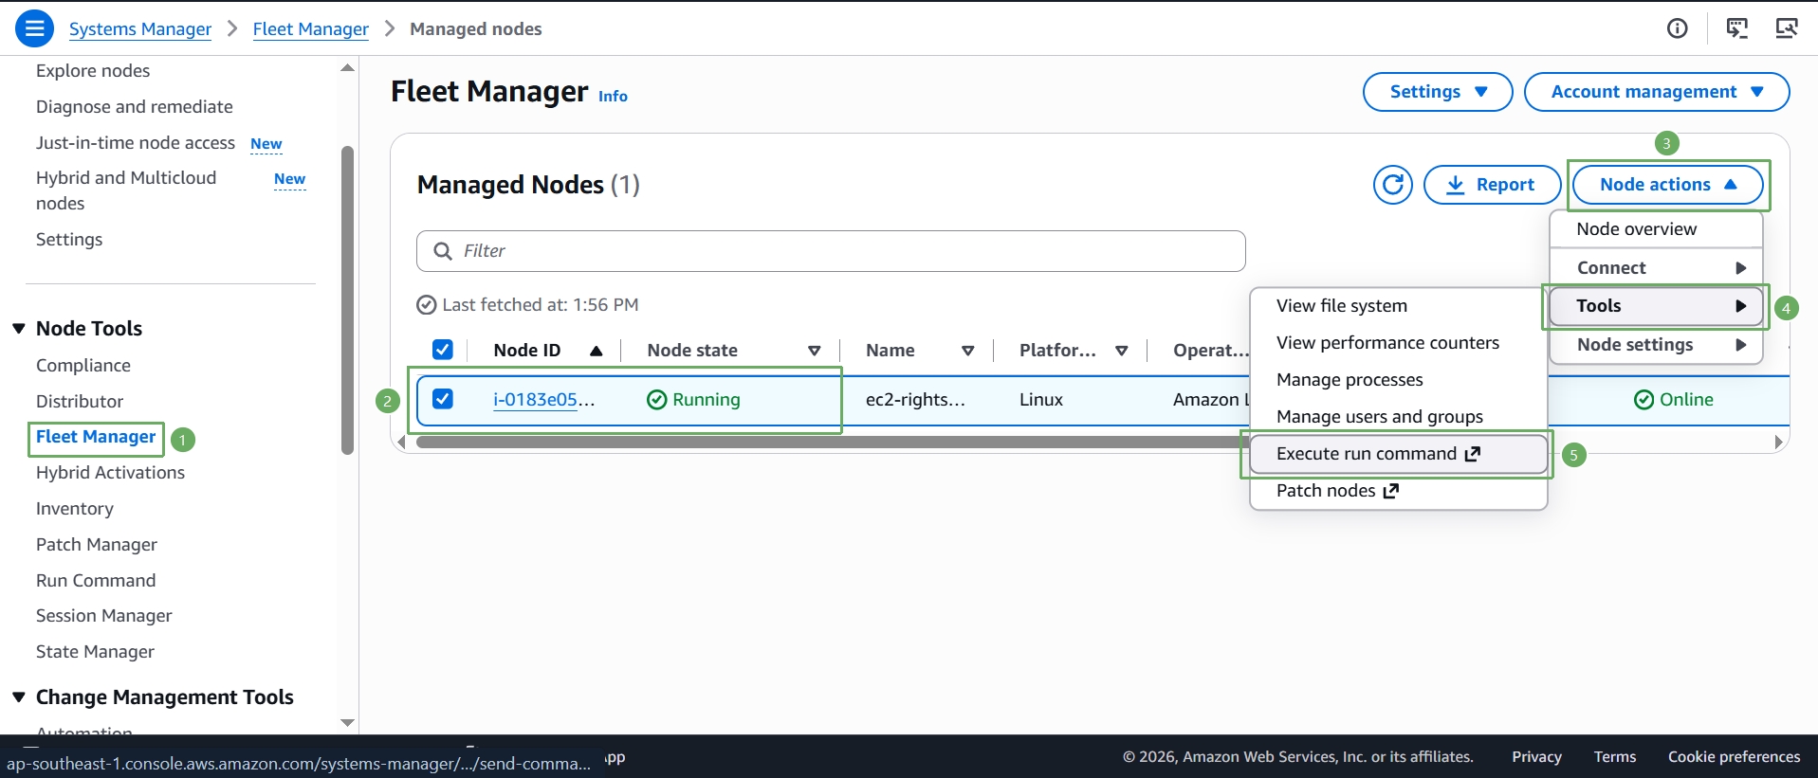Expand the Node settings submenu
This screenshot has height=778, width=1818.
click(x=1656, y=345)
